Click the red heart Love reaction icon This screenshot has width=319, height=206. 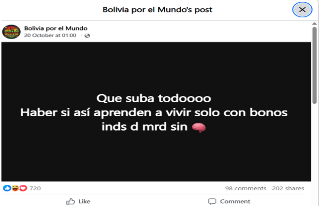pos(23,188)
